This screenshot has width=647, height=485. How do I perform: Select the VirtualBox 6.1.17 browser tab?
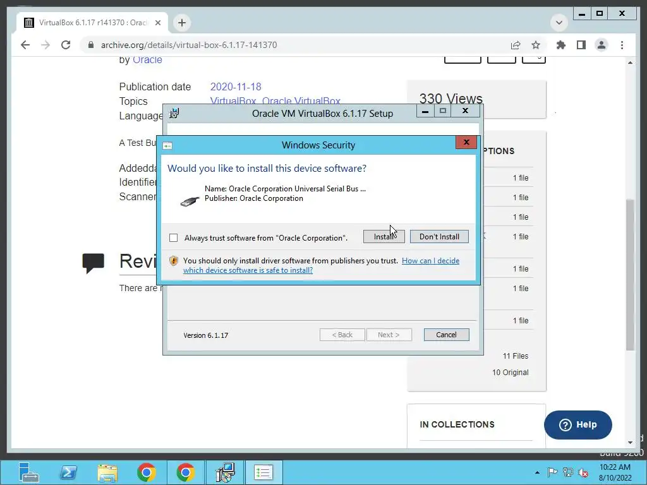[93, 23]
